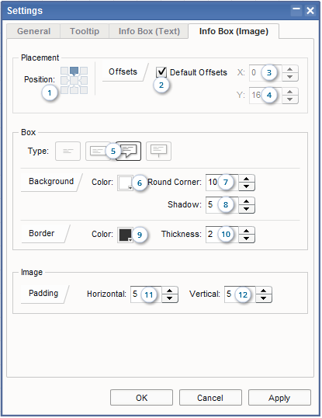The image size is (322, 418).
Task: Decrease the border Thickness value
Action: pos(247,239)
